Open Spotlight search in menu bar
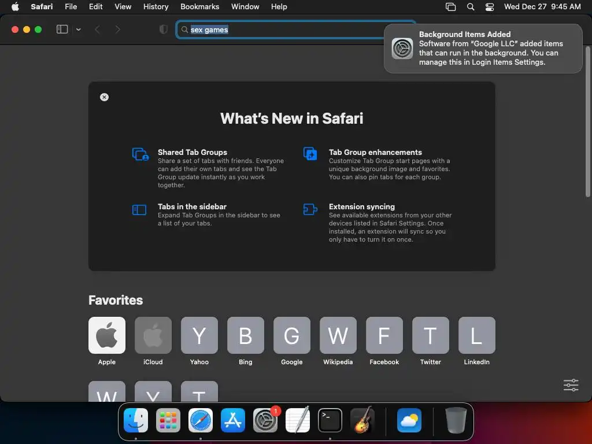This screenshot has width=592, height=444. coord(471,7)
